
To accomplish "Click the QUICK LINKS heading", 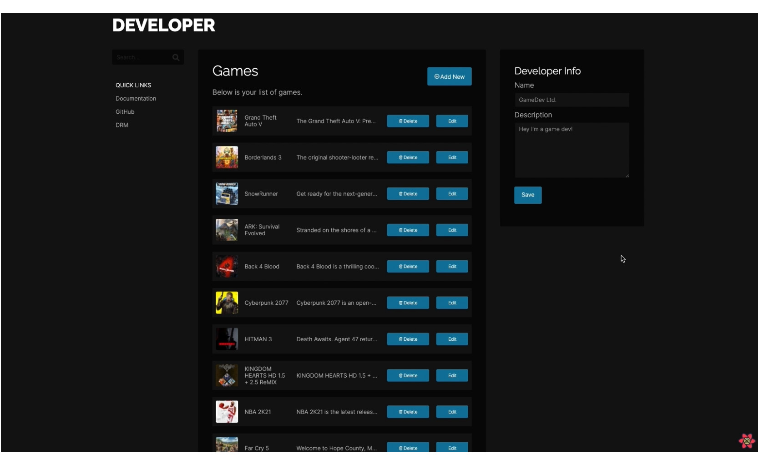I will 133,86.
